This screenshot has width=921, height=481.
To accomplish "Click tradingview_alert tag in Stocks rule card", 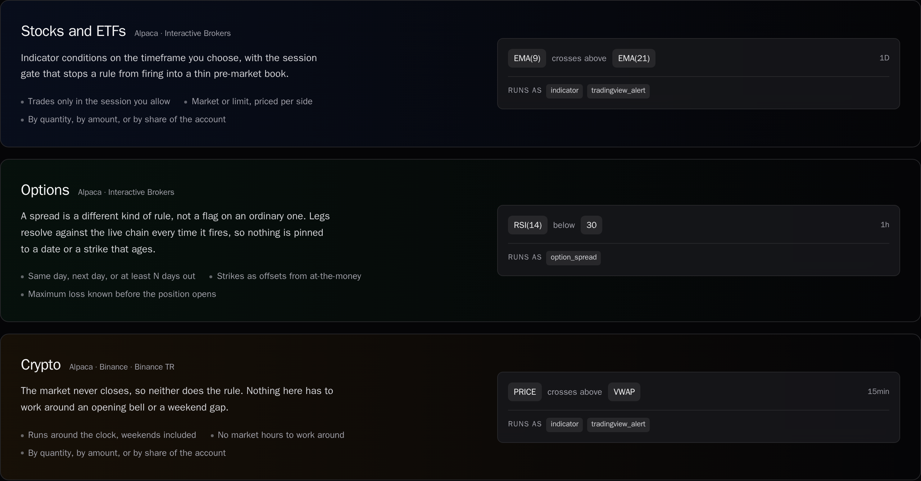I will click(x=618, y=91).
